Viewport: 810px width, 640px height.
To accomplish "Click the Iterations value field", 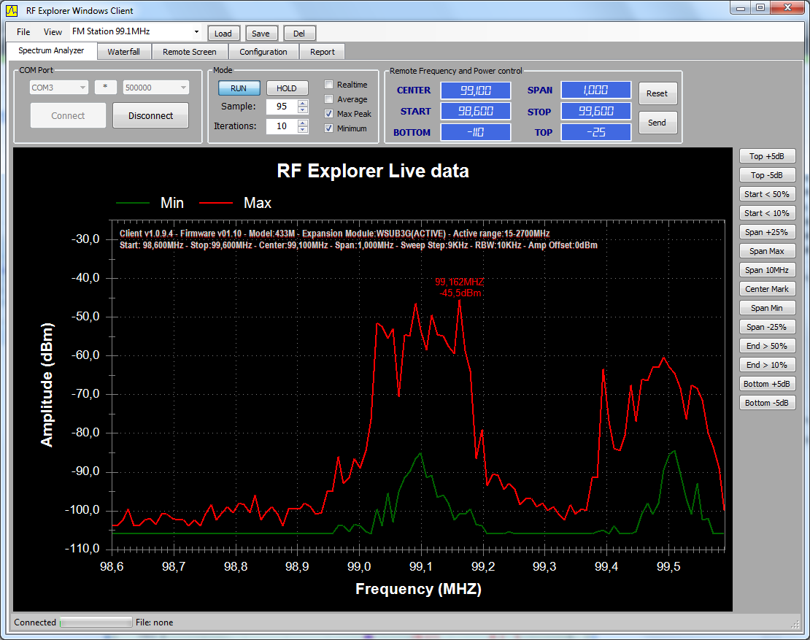I will (282, 126).
